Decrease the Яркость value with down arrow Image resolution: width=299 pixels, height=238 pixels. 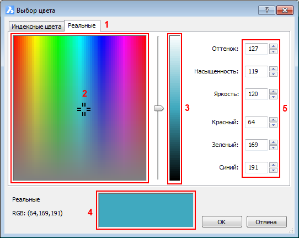click(273, 97)
